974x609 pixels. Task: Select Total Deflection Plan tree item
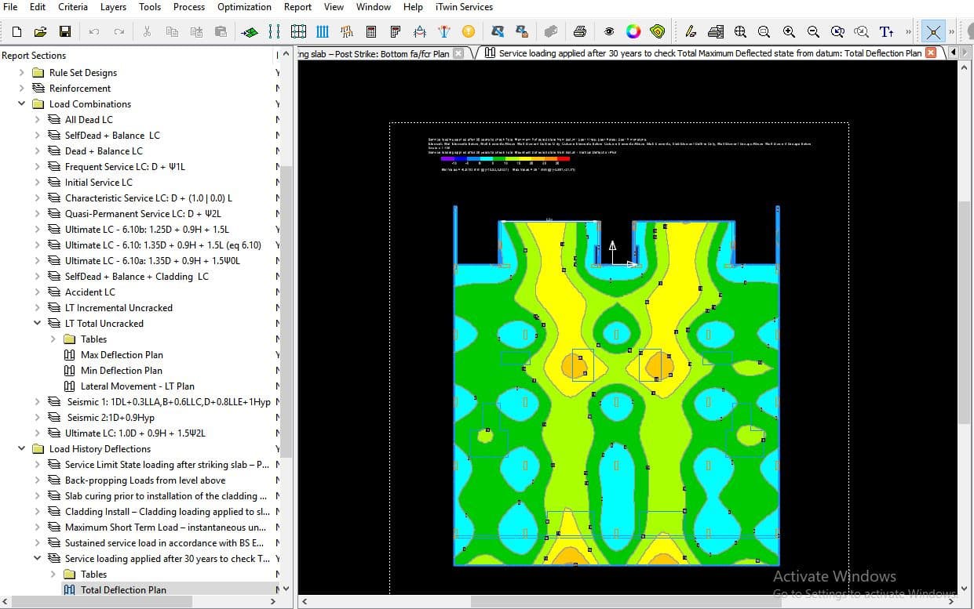click(x=123, y=589)
